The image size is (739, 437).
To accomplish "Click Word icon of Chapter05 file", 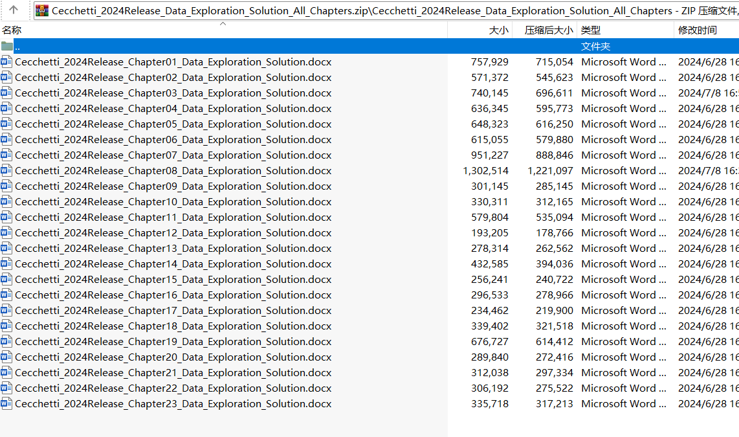I will [6, 124].
